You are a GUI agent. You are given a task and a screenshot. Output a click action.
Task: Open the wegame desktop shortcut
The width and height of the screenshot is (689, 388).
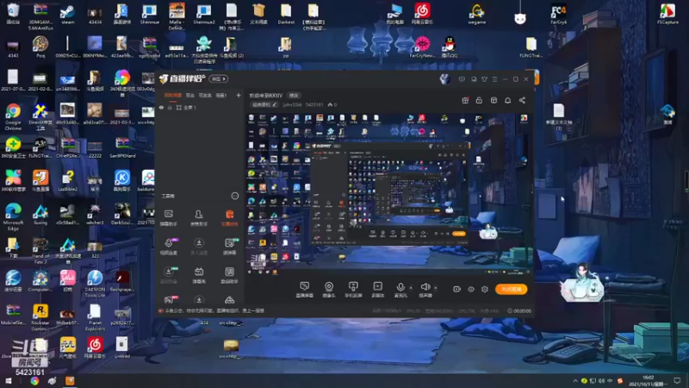[477, 14]
